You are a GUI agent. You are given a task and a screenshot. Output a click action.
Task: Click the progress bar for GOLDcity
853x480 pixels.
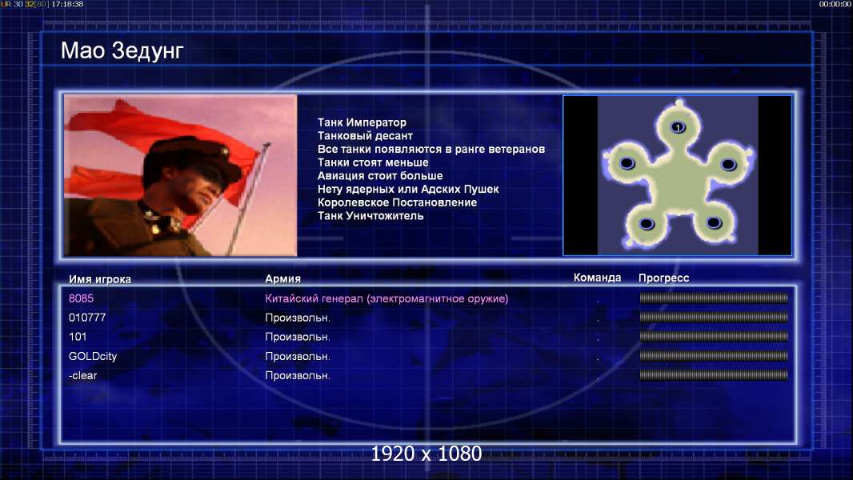[x=714, y=355]
